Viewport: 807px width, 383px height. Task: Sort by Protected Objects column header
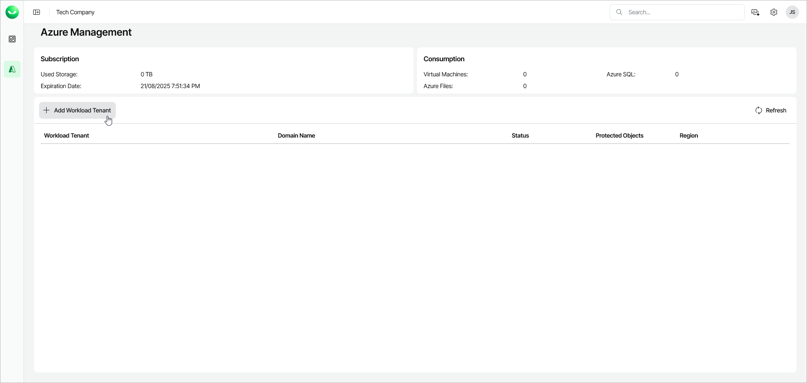click(x=619, y=135)
